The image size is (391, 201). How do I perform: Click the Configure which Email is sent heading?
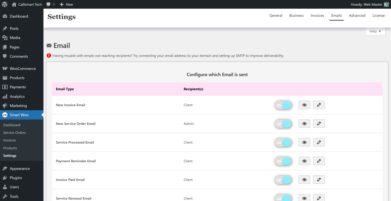(217, 74)
